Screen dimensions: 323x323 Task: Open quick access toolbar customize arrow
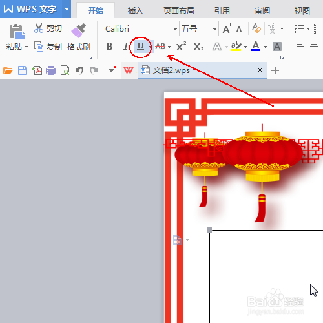[x=112, y=70]
